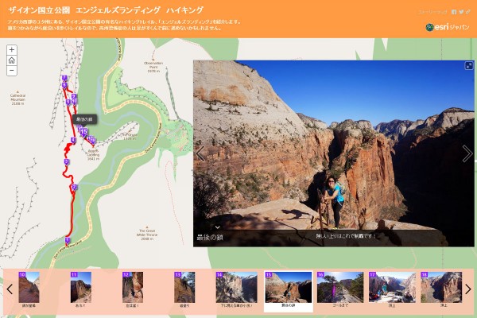This screenshot has height=318, width=477.
Task: Zoom in on the map
Action: pyautogui.click(x=12, y=49)
